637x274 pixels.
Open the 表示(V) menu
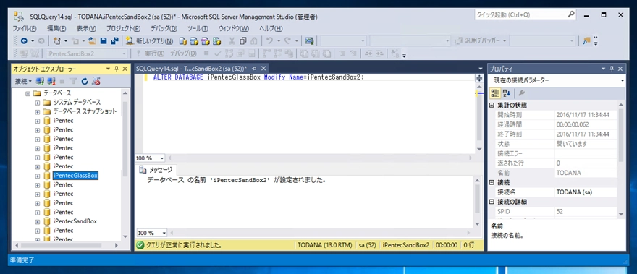(86, 29)
